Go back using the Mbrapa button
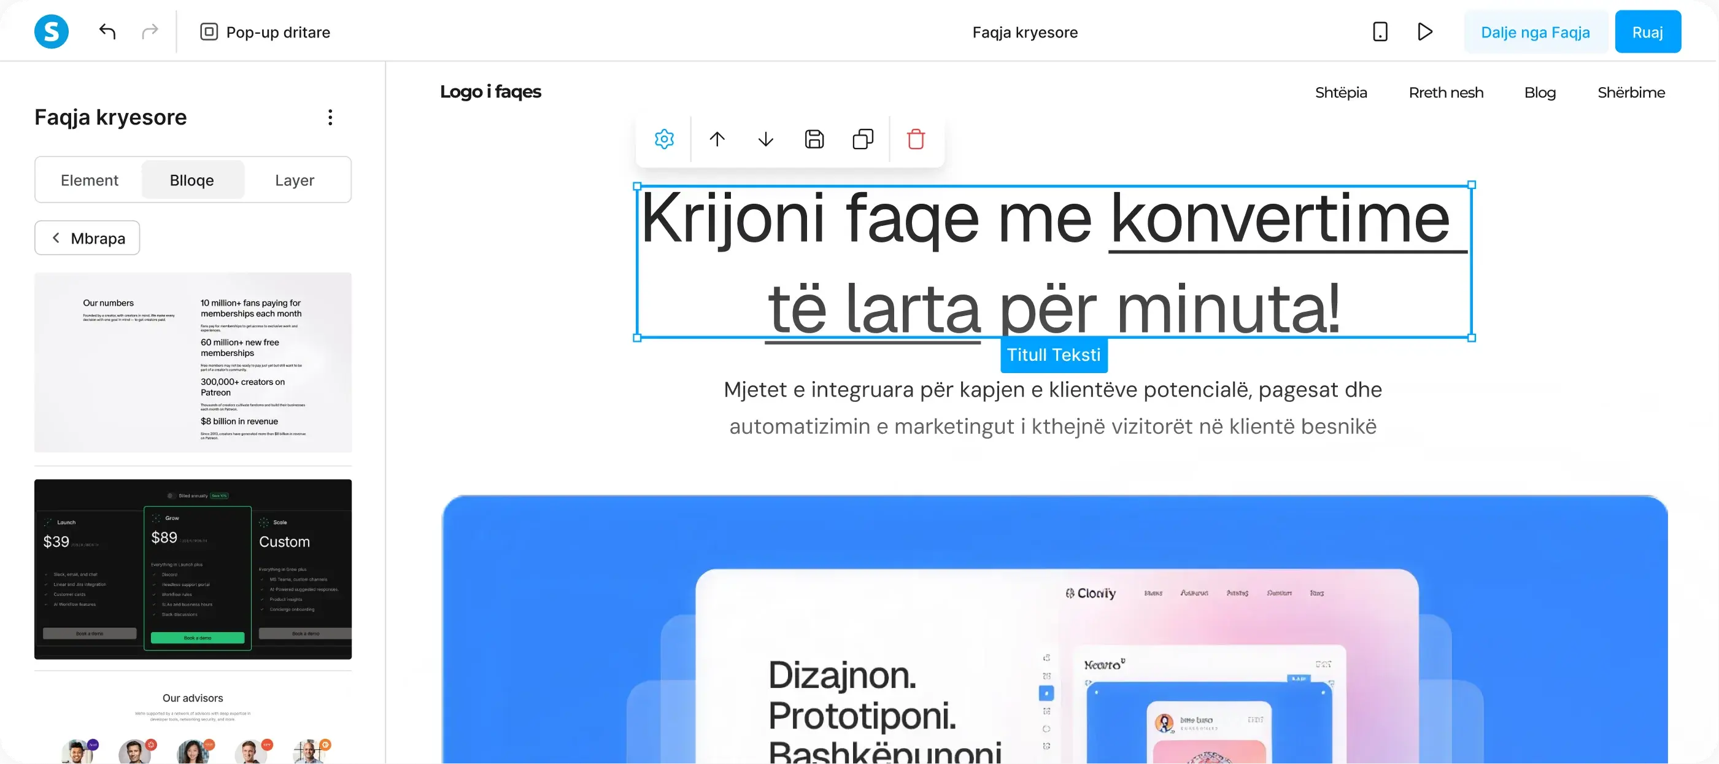 pos(87,237)
